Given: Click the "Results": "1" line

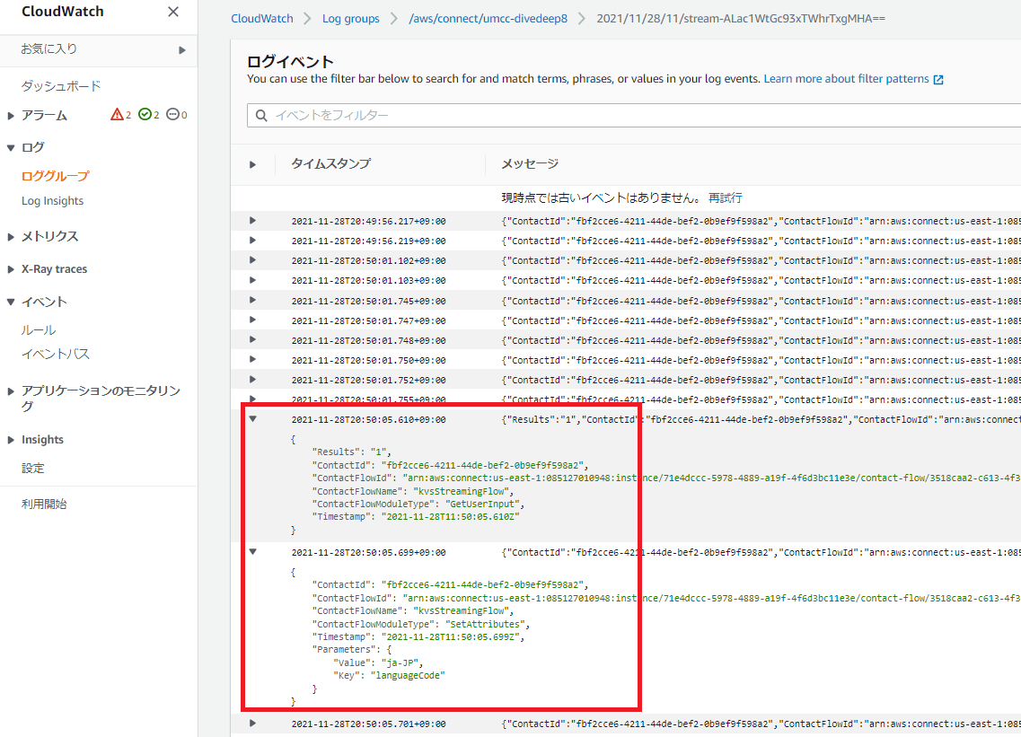Looking at the screenshot, I should [351, 452].
